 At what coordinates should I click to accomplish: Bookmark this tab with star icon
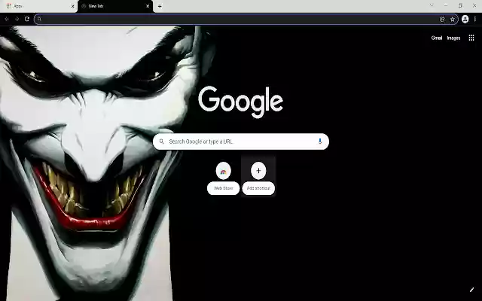[453, 19]
